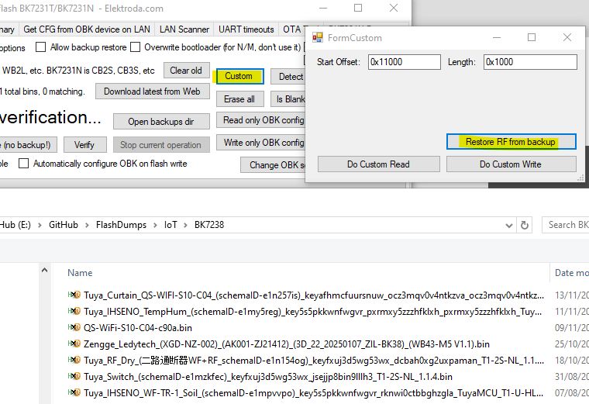Click the Erase all button
589x404 pixels.
pos(239,99)
